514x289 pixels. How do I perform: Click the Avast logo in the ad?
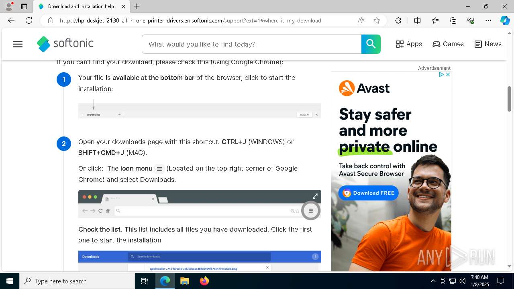[364, 88]
